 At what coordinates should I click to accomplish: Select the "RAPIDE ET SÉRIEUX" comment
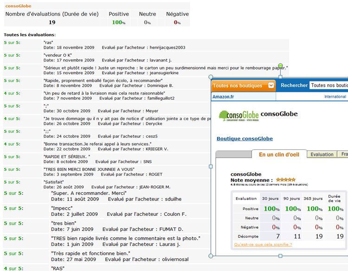[x=67, y=156]
